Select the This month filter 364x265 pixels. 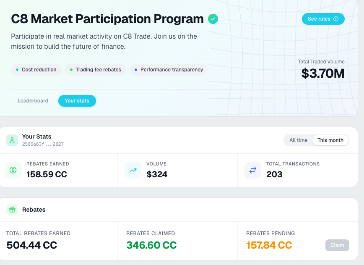point(330,140)
